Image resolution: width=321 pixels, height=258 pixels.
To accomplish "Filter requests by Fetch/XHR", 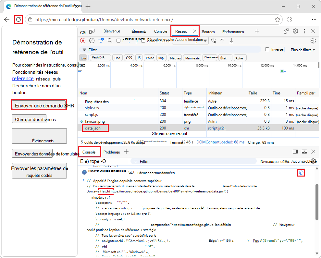I will [x=100, y=58].
